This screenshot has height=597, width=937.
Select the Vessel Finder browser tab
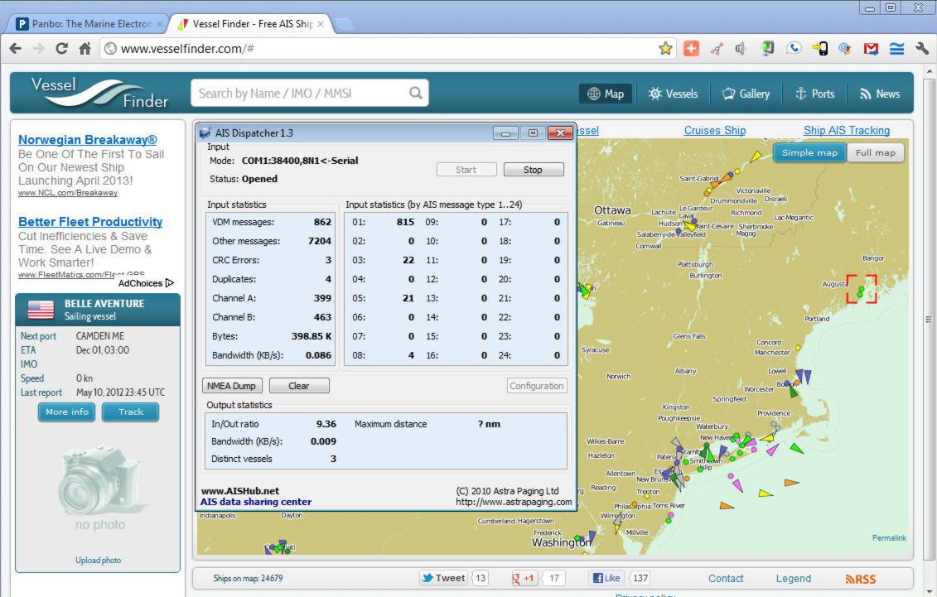point(251,24)
